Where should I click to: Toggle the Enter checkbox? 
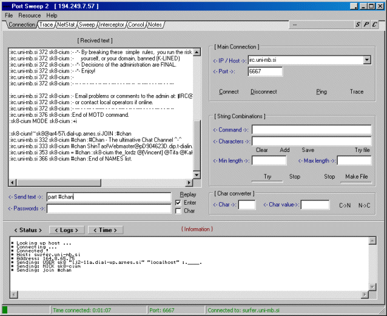(178, 203)
